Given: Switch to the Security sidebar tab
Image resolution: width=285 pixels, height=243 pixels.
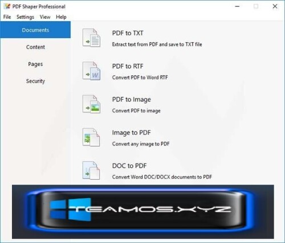Looking at the screenshot, I should pos(35,81).
